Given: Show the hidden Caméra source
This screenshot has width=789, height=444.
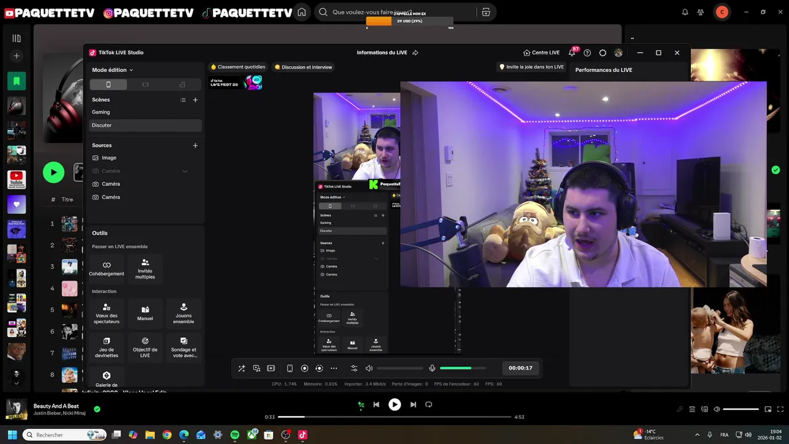Looking at the screenshot, I should coord(184,171).
